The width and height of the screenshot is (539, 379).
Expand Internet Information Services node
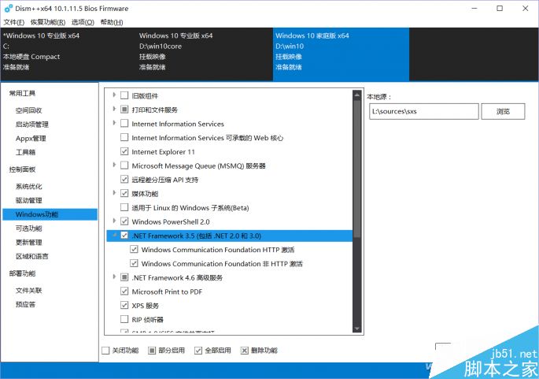(x=114, y=123)
